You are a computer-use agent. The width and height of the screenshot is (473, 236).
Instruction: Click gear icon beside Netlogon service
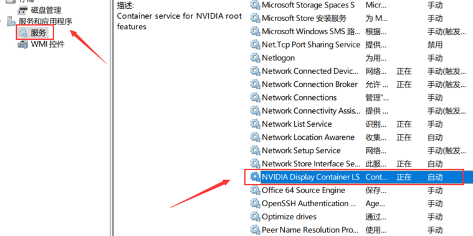(256, 58)
